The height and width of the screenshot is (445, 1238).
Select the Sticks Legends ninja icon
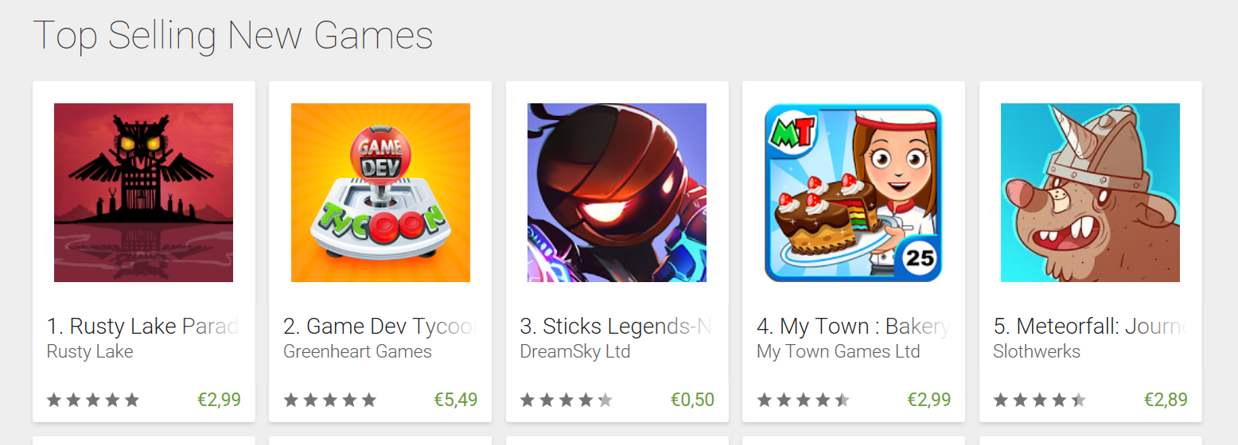617,192
